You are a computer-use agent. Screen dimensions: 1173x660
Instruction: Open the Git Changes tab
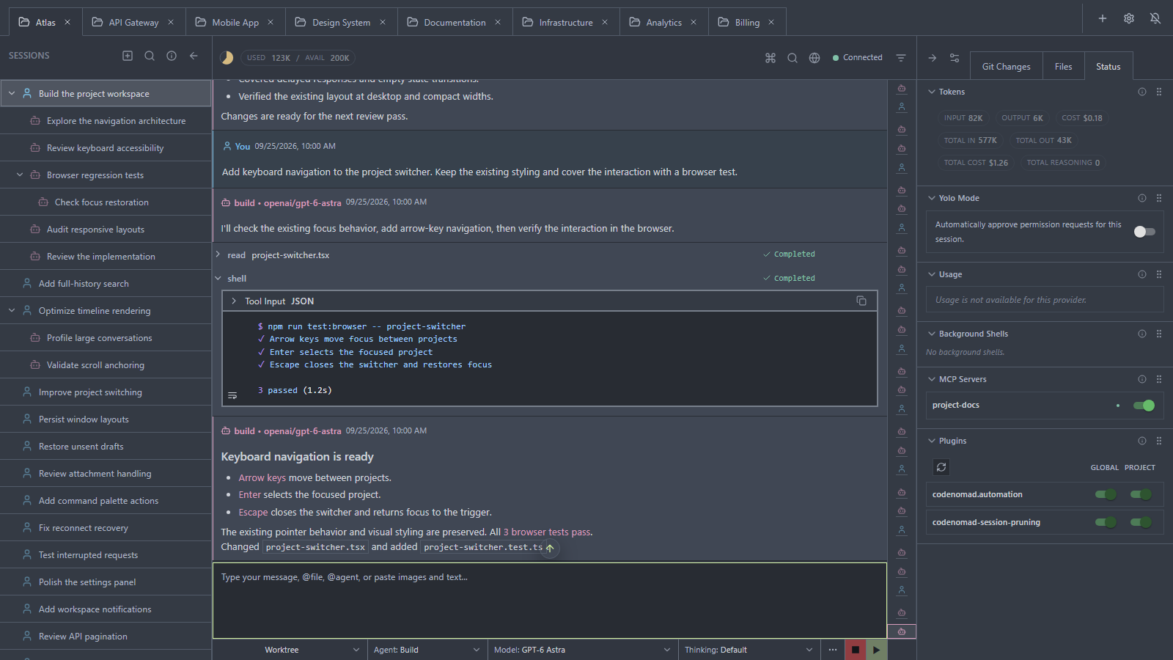[1006, 66]
